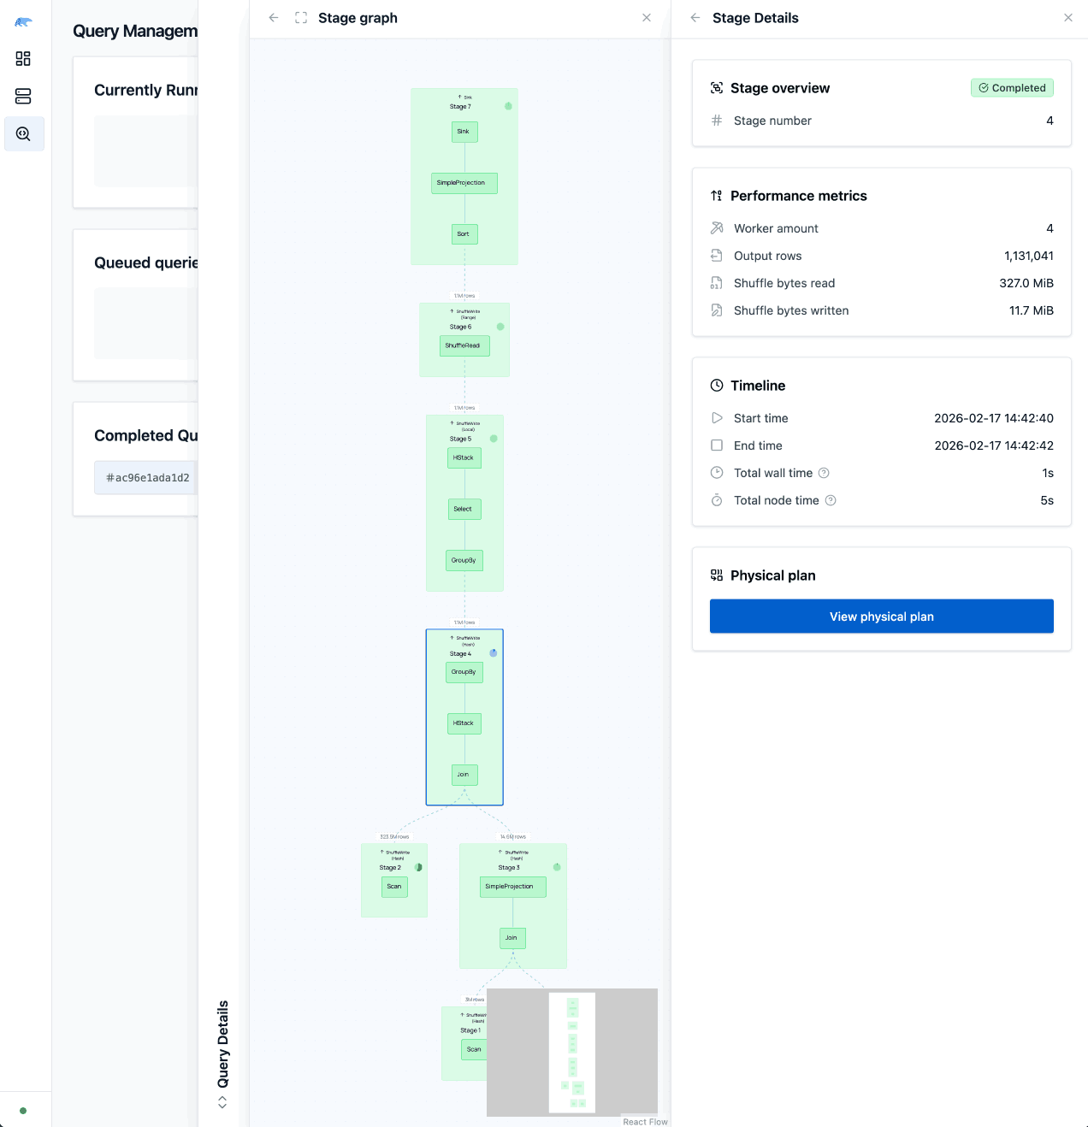Navigate back using Stage Details arrow
This screenshot has width=1088, height=1127.
click(695, 17)
